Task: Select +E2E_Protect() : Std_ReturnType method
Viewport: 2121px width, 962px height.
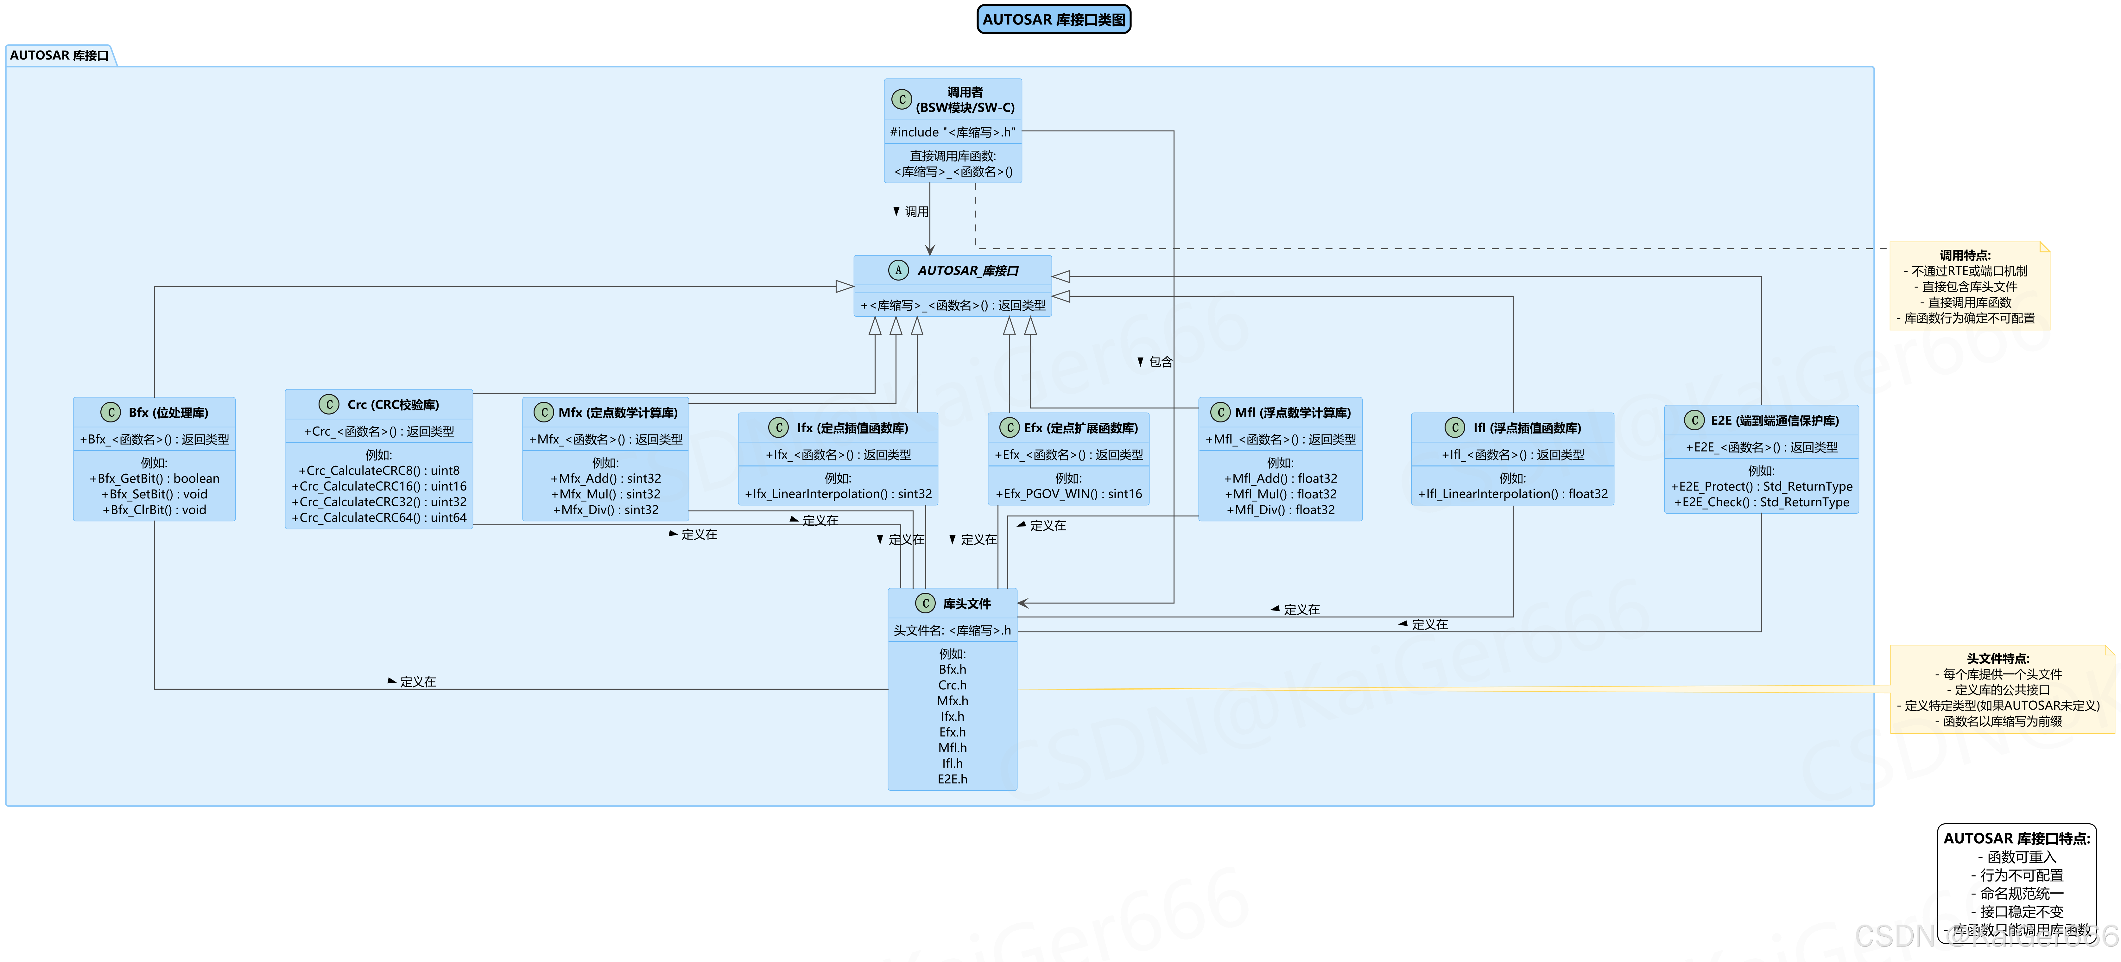Action: tap(1761, 487)
